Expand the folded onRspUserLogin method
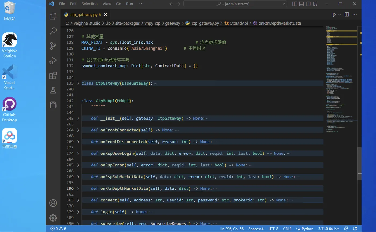Viewport: 376px width, 232px height. pyautogui.click(x=78, y=153)
